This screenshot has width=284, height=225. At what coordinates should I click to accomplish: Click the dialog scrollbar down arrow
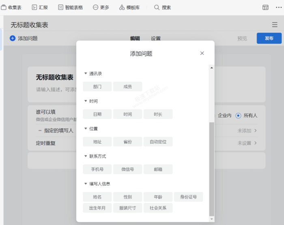point(211,219)
